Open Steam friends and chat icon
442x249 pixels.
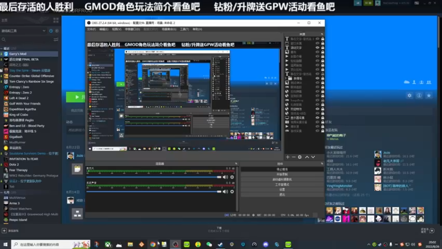tap(432, 231)
